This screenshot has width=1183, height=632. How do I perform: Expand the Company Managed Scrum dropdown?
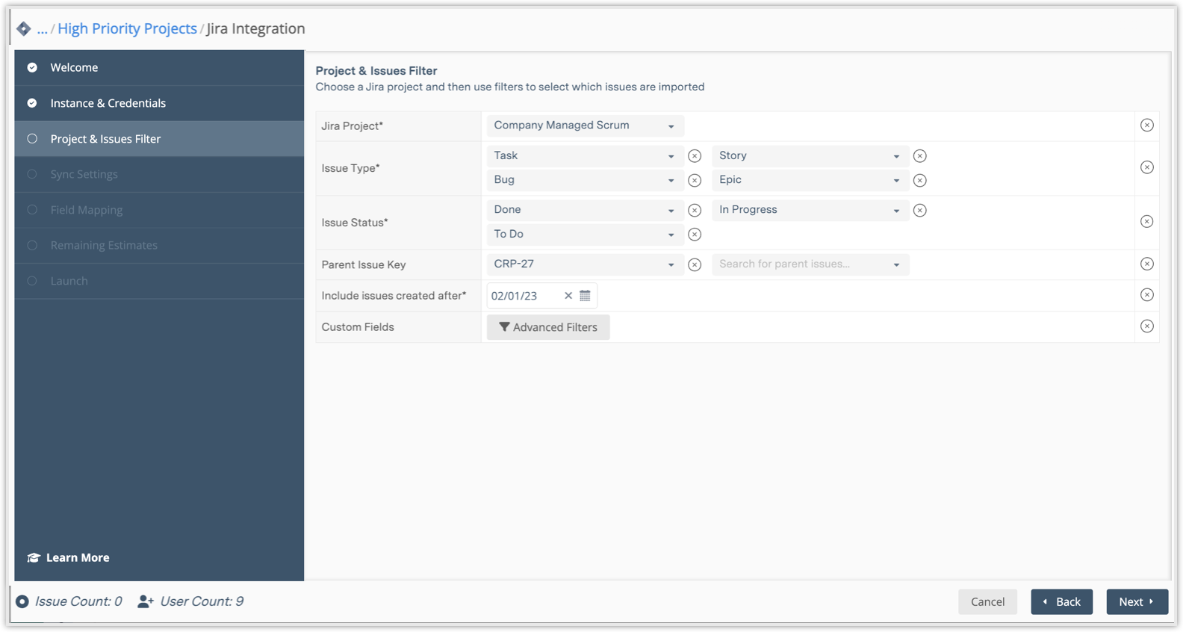click(585, 126)
